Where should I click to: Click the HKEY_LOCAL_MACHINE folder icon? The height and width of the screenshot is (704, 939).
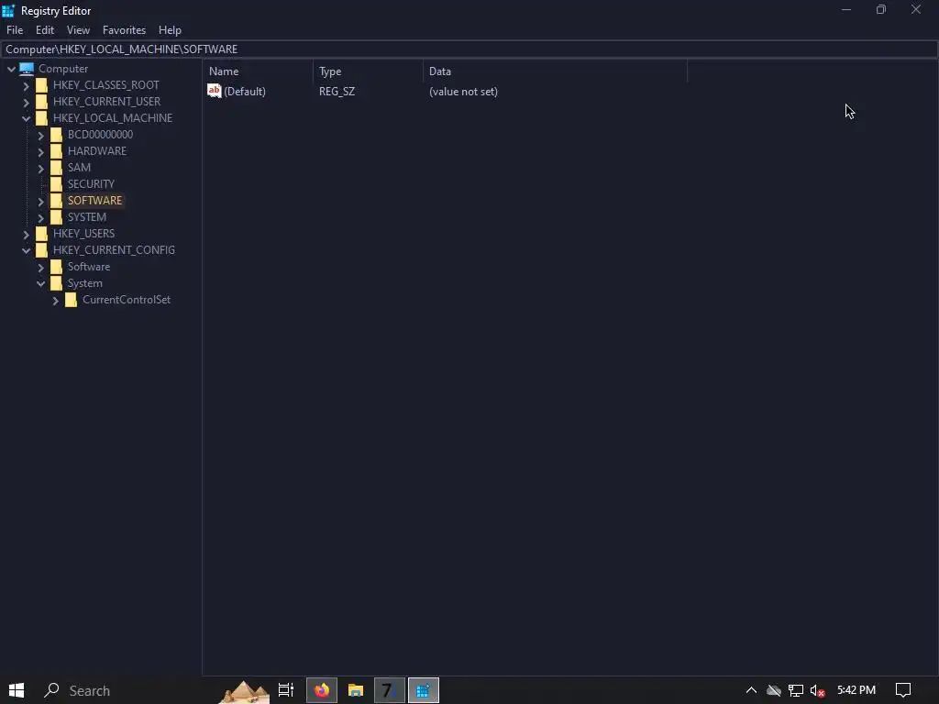click(x=41, y=118)
